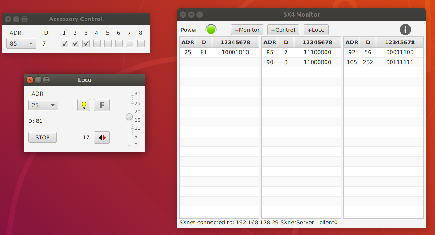Click the speed value 17 in Loco
This screenshot has height=235, width=435.
coord(86,137)
